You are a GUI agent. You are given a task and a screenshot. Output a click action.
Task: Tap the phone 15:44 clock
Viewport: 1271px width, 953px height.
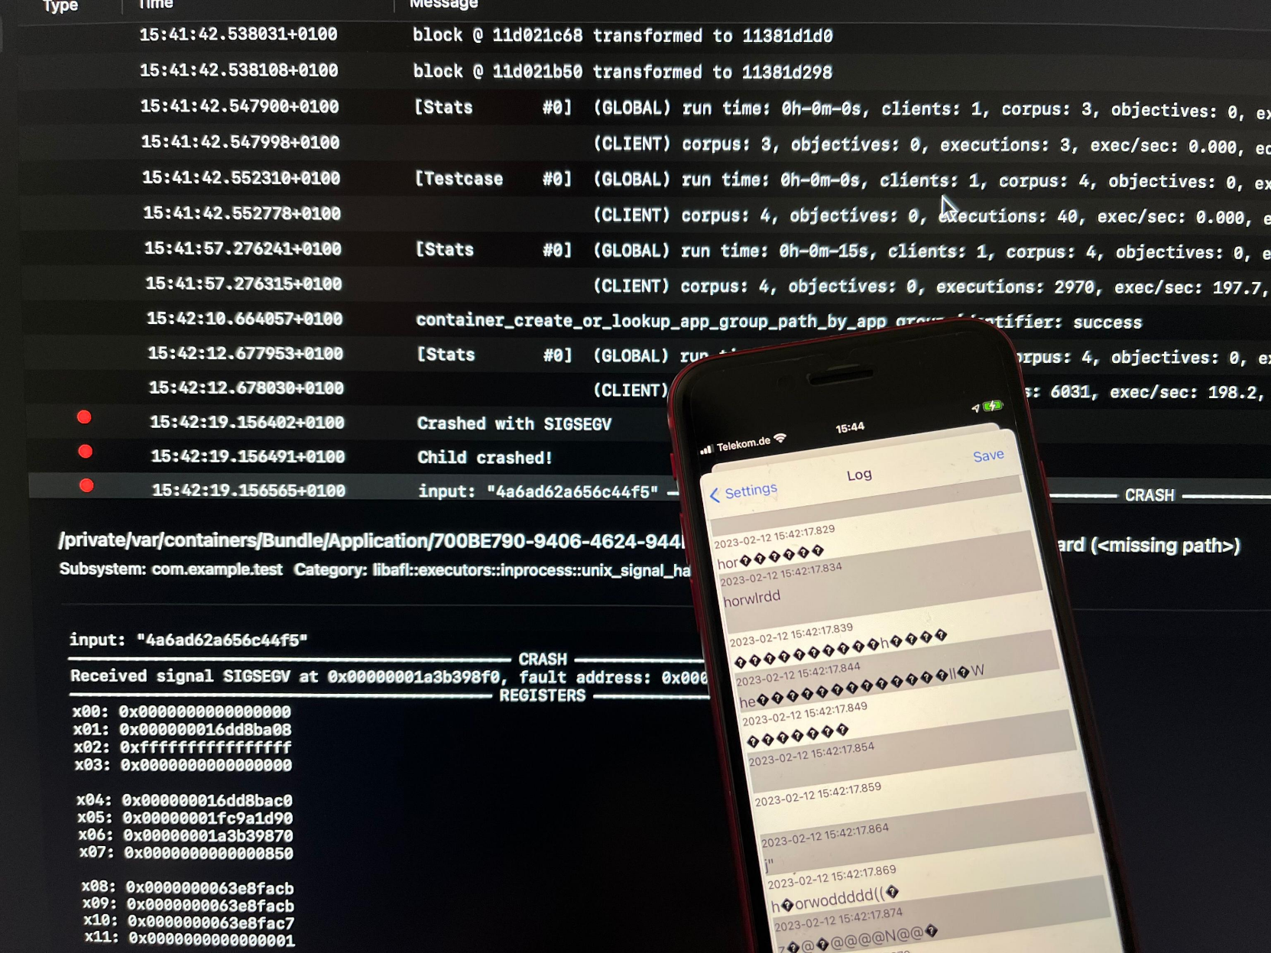pyautogui.click(x=850, y=427)
